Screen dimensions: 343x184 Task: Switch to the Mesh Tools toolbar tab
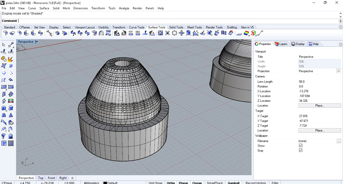[194, 27]
